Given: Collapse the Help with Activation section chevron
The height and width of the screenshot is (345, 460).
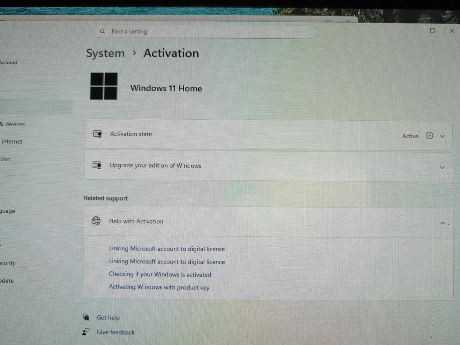Looking at the screenshot, I should 442,223.
